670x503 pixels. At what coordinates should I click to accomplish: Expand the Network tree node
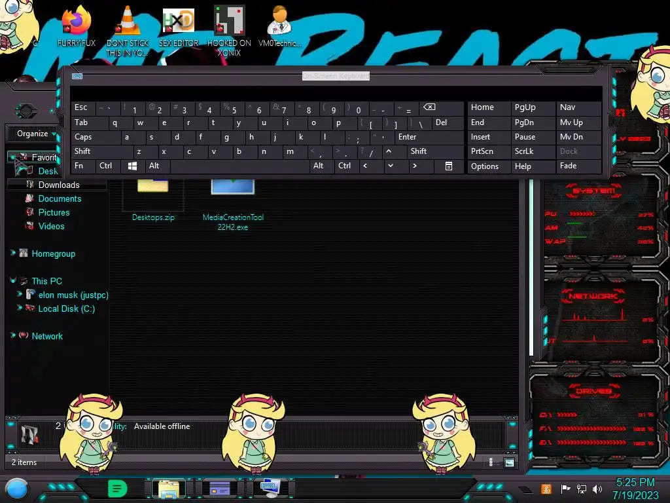(x=13, y=335)
